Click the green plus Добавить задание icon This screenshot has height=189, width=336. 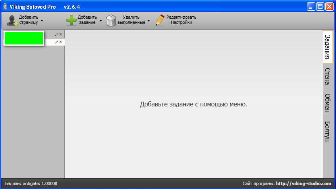(x=71, y=20)
